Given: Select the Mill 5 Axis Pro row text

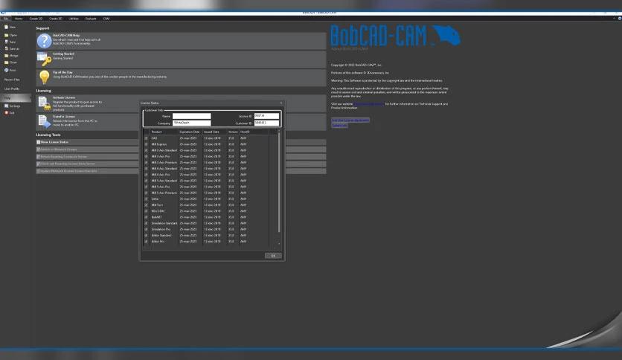Looking at the screenshot, I should tap(161, 187).
